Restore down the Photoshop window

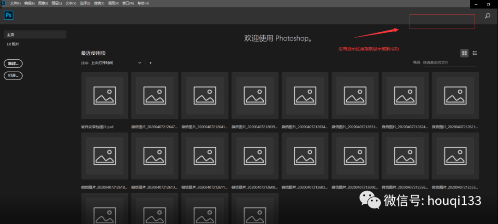[x=488, y=4]
